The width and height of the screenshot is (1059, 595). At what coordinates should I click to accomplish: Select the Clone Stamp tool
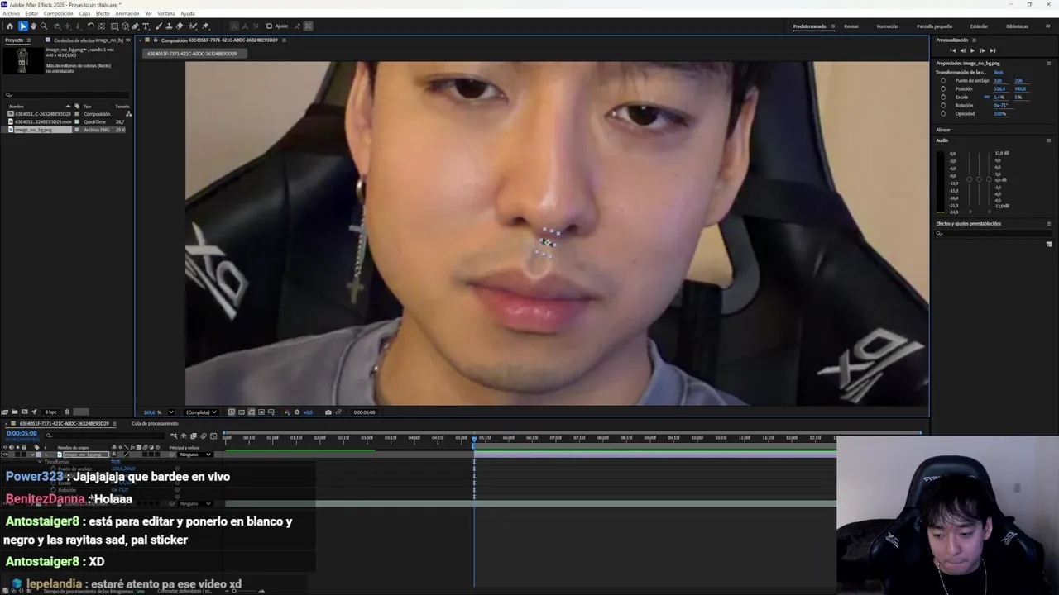(169, 26)
